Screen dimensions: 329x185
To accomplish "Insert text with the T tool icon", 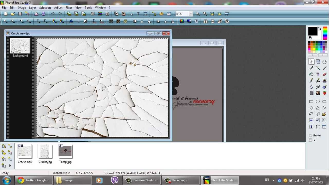I will (138, 14).
